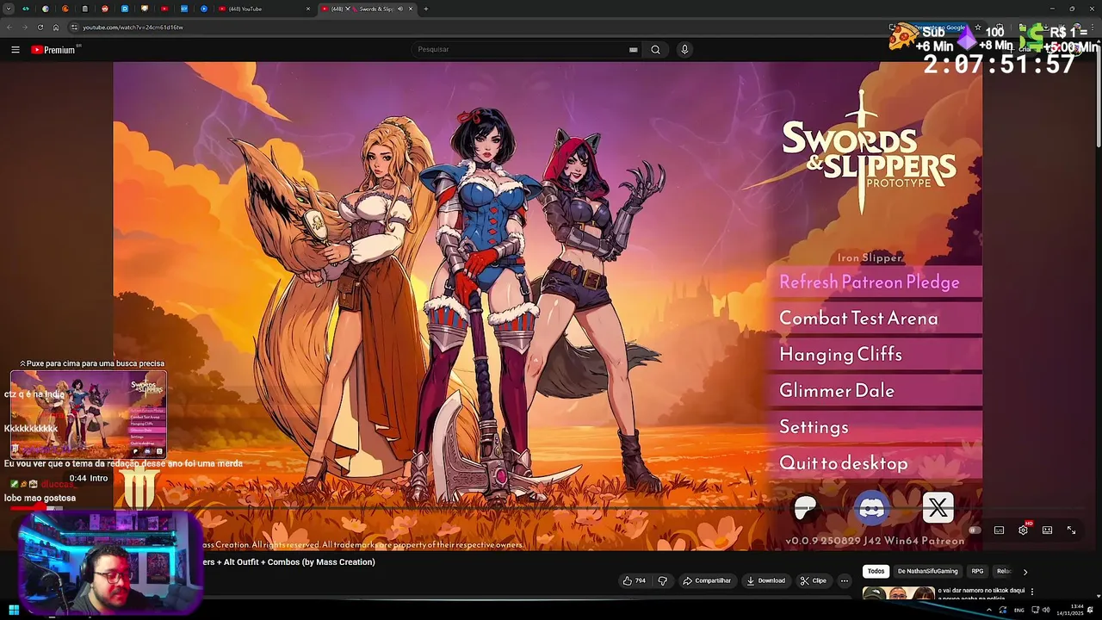The image size is (1102, 620).
Task: Click the Compartilhar share button
Action: 707,580
